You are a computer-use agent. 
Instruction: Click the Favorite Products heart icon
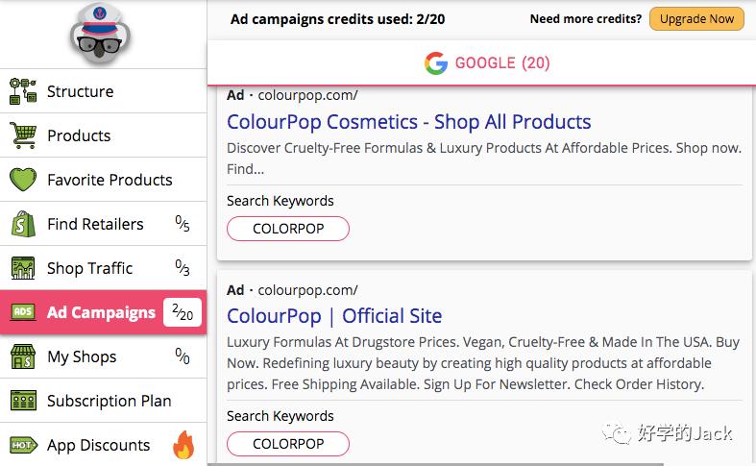coord(23,180)
